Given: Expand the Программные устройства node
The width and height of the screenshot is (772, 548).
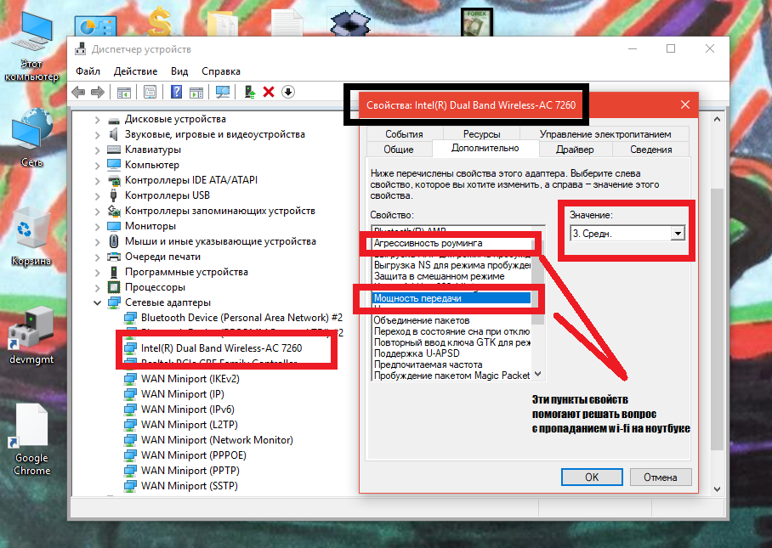Looking at the screenshot, I should pyautogui.click(x=97, y=273).
